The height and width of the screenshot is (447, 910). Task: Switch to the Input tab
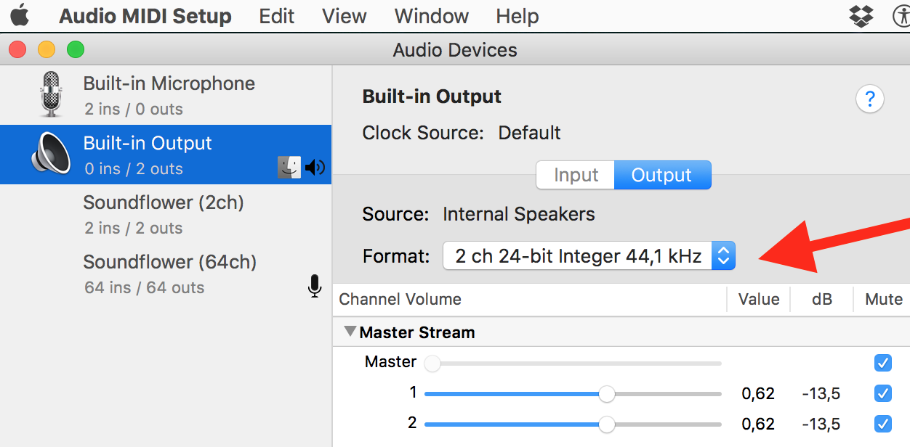[575, 174]
